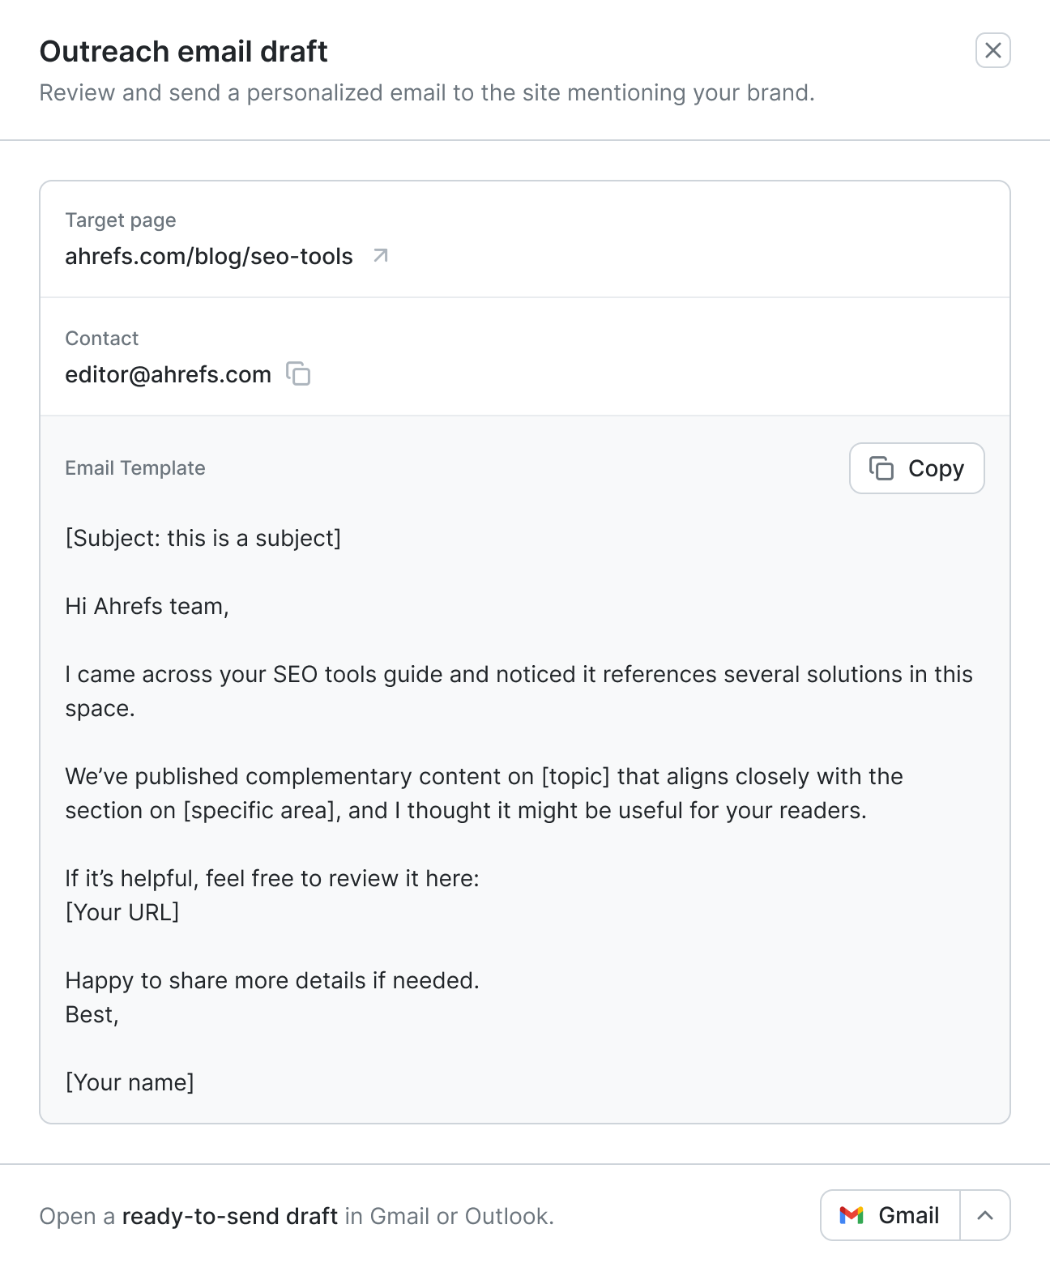Click the [topic] placeholder in template
Image resolution: width=1050 pixels, height=1267 pixels.
[575, 776]
